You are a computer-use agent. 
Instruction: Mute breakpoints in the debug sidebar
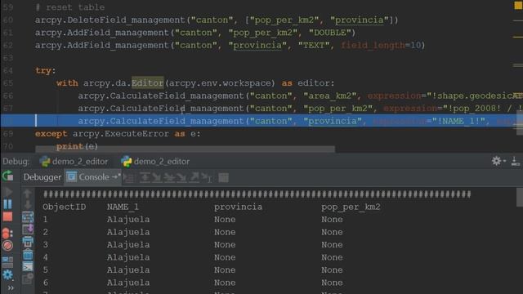pyautogui.click(x=7, y=246)
